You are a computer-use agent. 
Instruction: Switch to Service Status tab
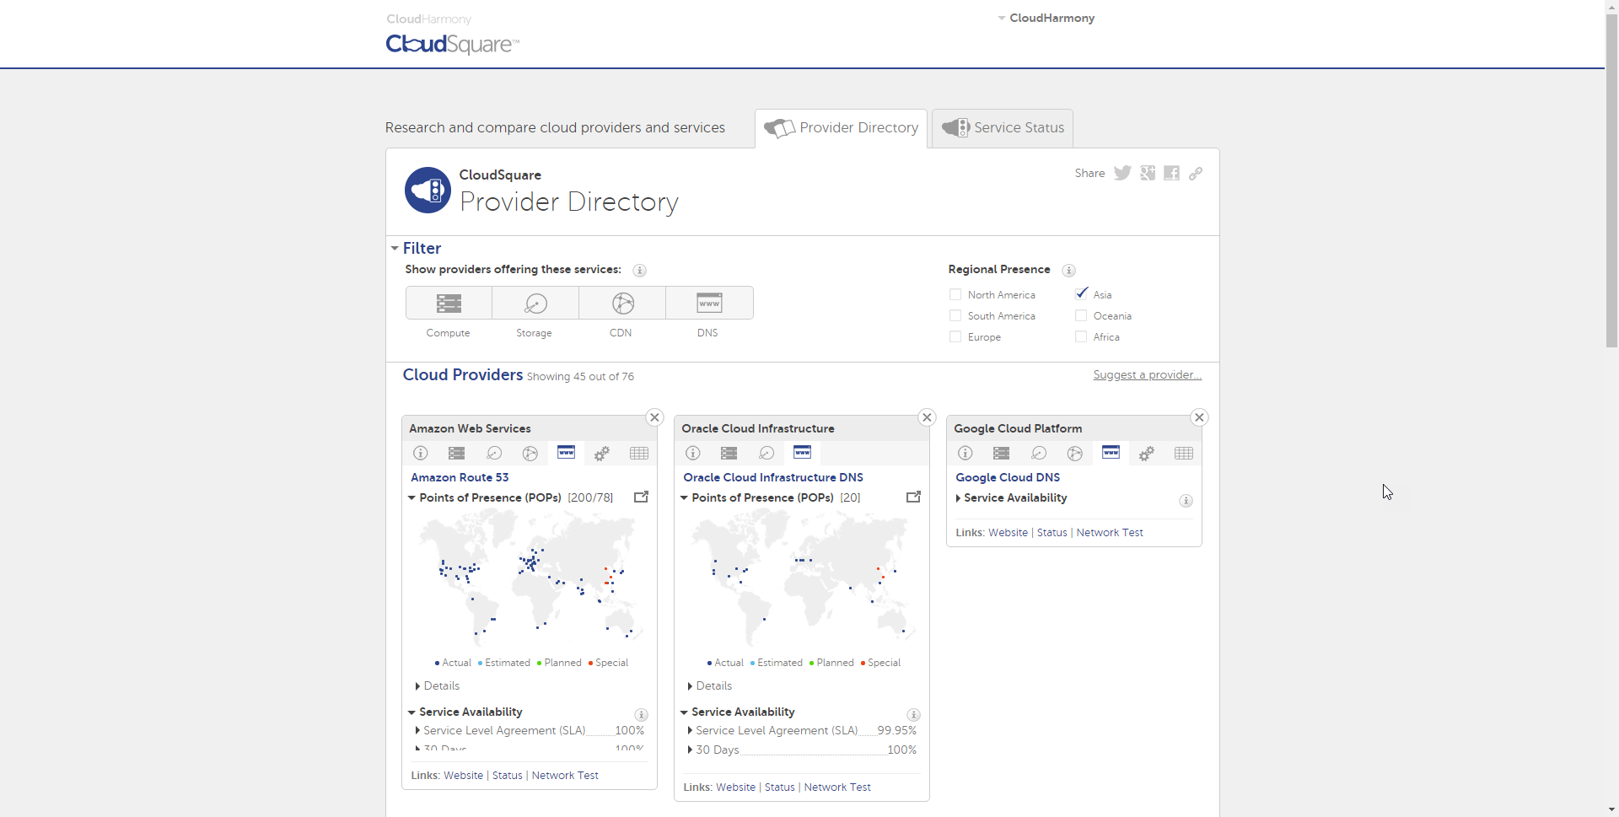[x=1003, y=128]
